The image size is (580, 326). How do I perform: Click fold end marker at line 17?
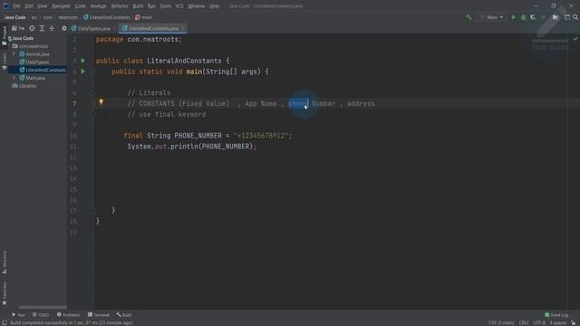pyautogui.click(x=93, y=210)
